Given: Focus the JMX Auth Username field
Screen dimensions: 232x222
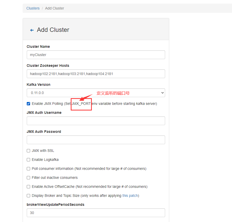Looking at the screenshot, I should tap(96, 121).
